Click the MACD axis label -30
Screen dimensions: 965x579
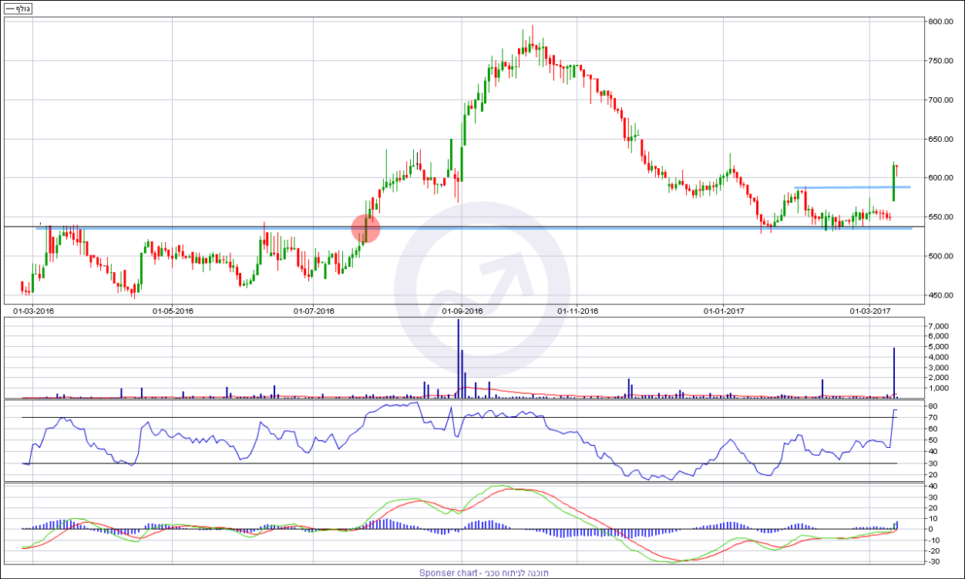tap(933, 561)
